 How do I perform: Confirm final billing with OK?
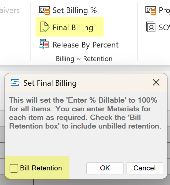105,168
